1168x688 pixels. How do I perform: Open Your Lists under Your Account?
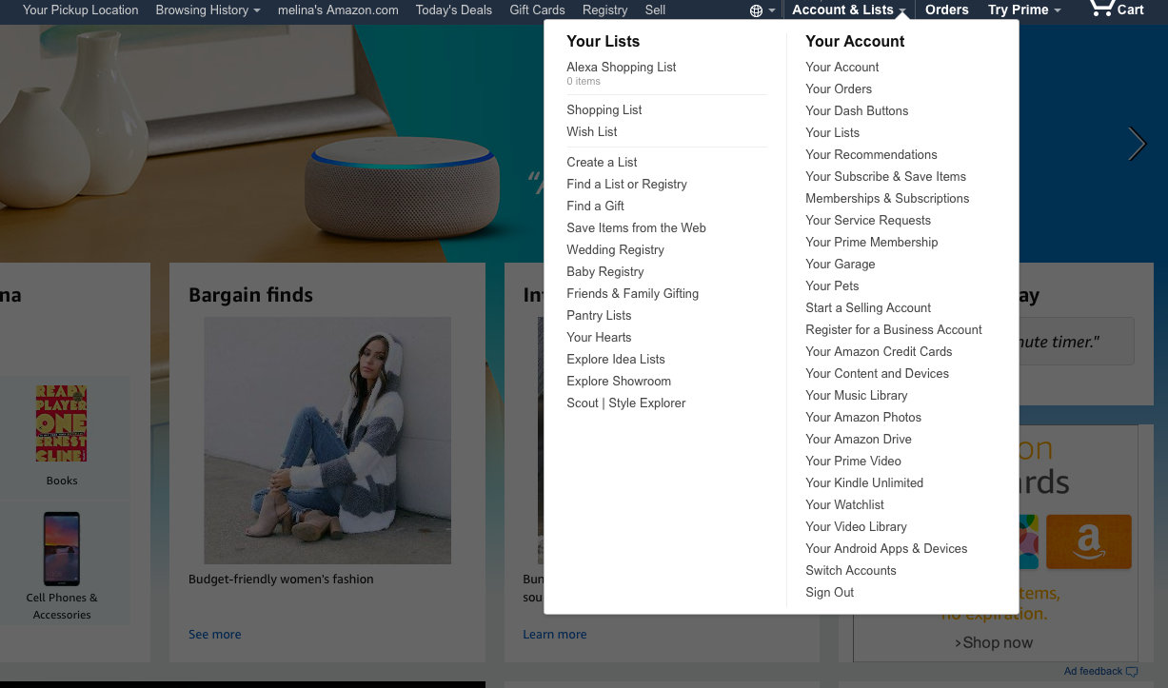point(833,132)
